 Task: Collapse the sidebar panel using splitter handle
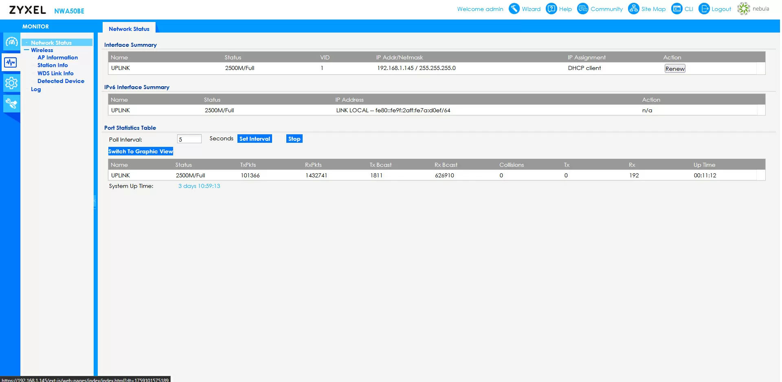(95, 201)
